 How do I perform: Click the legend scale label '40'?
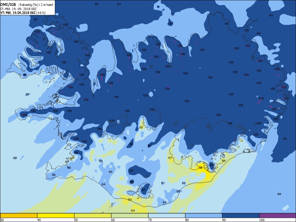coord(39,220)
